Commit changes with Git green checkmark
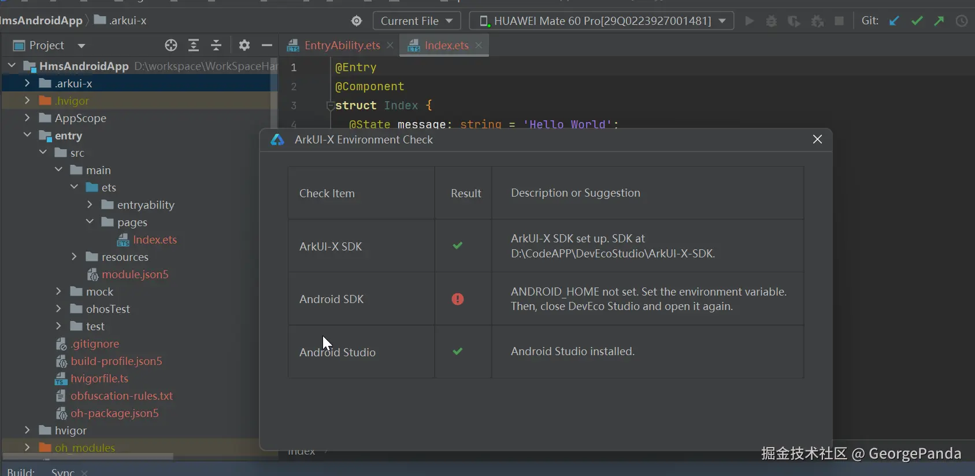Viewport: 975px width, 476px height. (917, 21)
